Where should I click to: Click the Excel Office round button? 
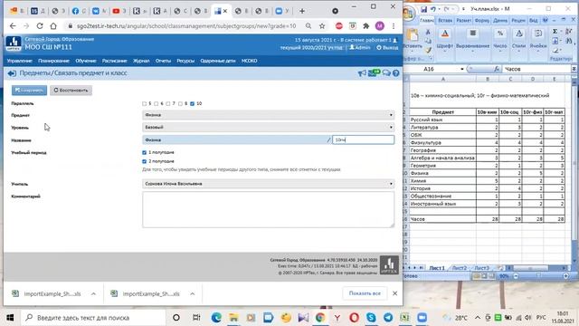coord(408,14)
